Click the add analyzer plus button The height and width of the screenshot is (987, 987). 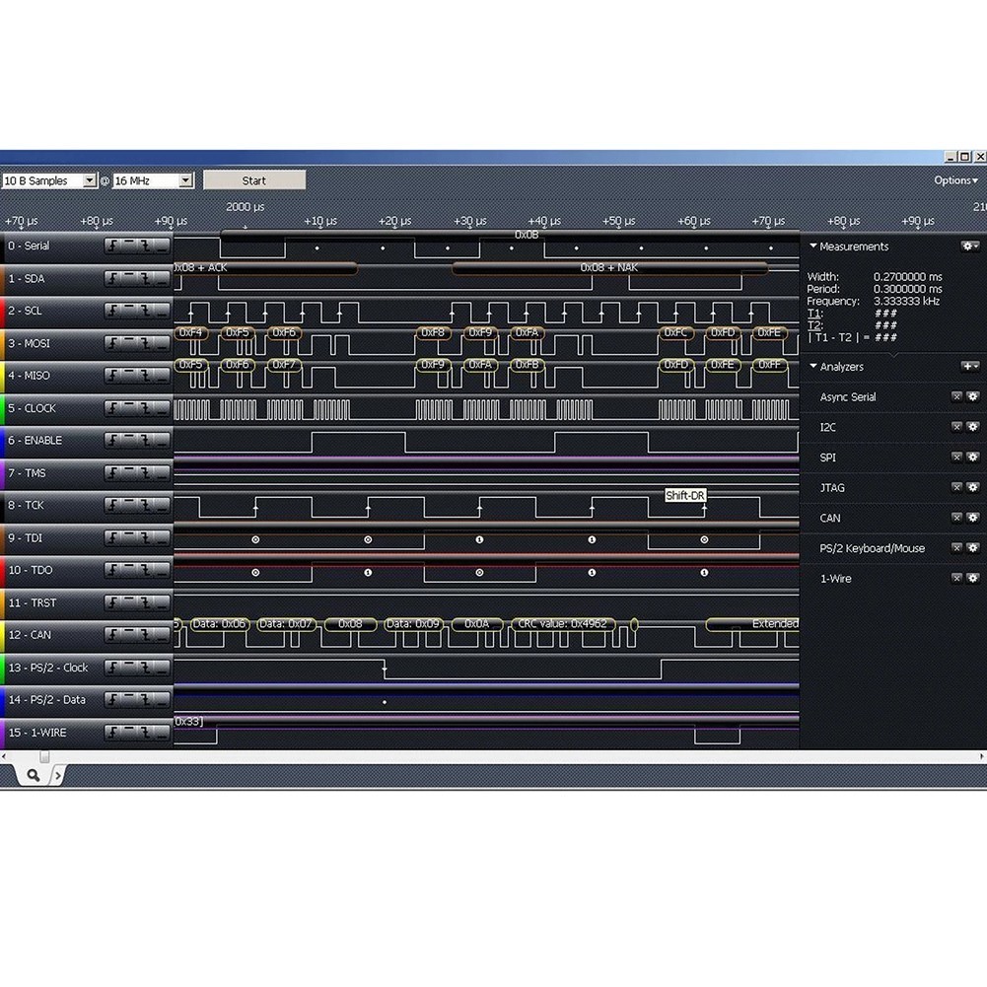coord(970,367)
